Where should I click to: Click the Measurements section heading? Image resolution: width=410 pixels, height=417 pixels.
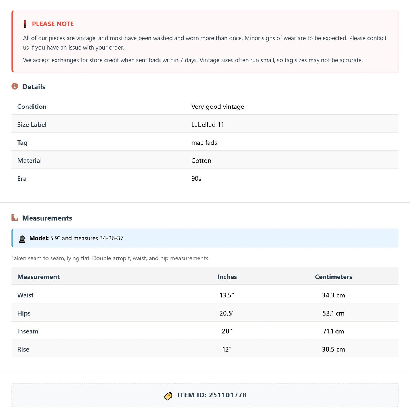47,218
